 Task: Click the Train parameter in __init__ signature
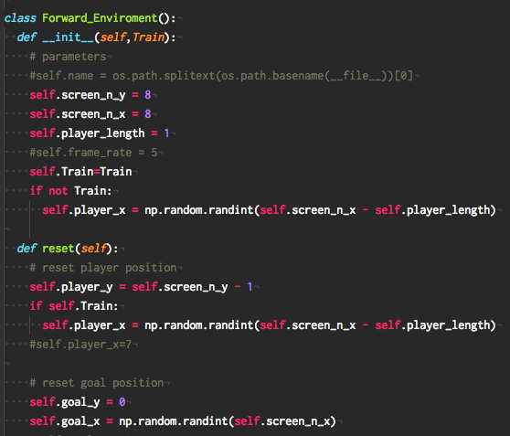tap(148, 37)
